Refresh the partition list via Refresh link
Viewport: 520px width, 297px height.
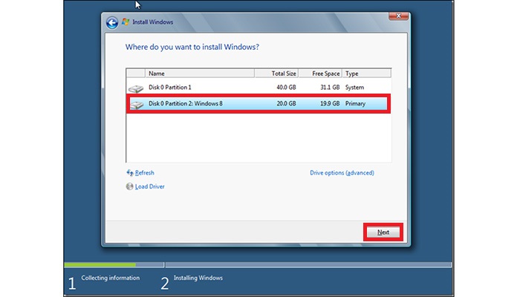144,173
